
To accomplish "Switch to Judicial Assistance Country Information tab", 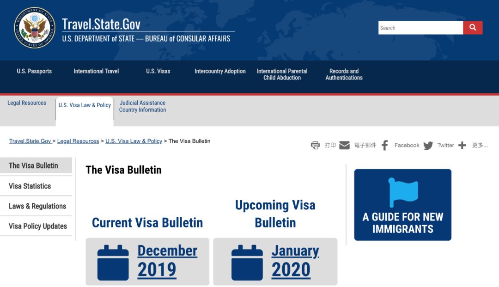I will point(143,106).
